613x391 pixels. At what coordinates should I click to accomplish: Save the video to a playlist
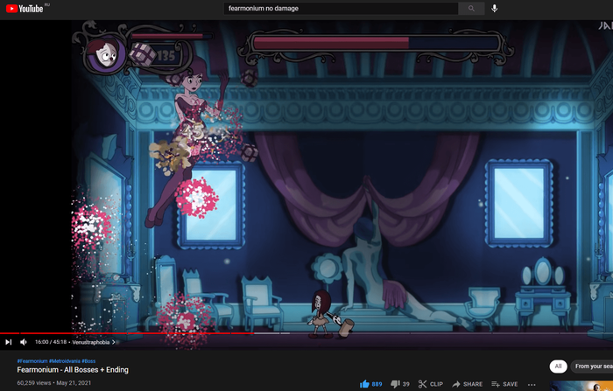(x=504, y=384)
